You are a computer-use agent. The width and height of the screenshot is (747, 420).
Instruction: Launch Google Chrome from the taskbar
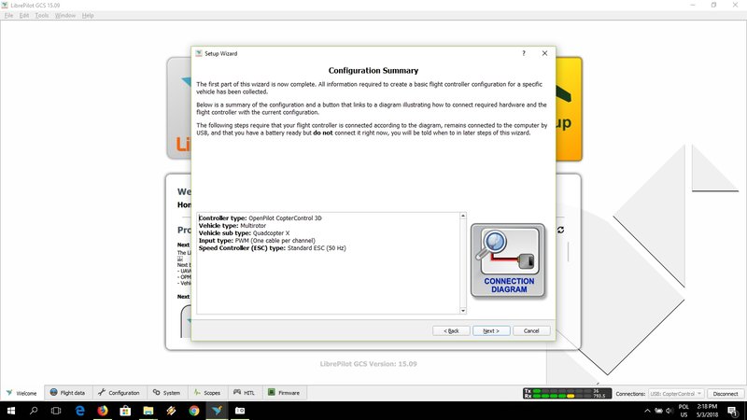coord(194,411)
